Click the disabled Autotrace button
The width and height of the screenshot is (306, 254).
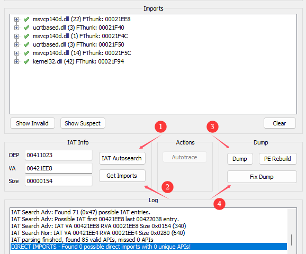(185, 157)
